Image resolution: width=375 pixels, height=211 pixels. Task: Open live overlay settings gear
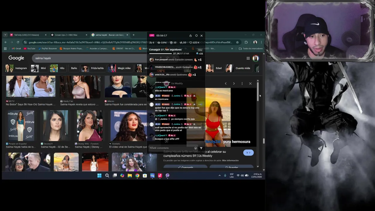(x=196, y=35)
